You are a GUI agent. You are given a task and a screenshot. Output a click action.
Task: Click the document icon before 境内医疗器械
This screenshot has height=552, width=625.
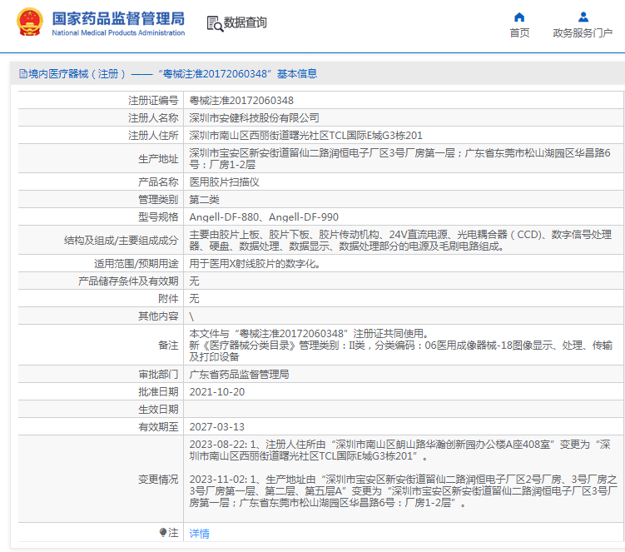pos(22,74)
